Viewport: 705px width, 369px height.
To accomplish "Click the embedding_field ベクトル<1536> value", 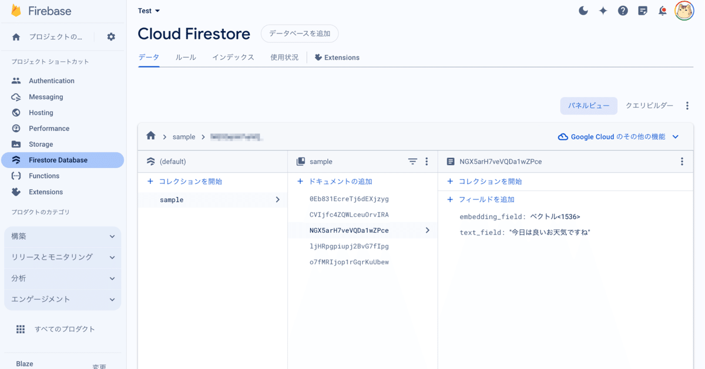I will pyautogui.click(x=555, y=217).
